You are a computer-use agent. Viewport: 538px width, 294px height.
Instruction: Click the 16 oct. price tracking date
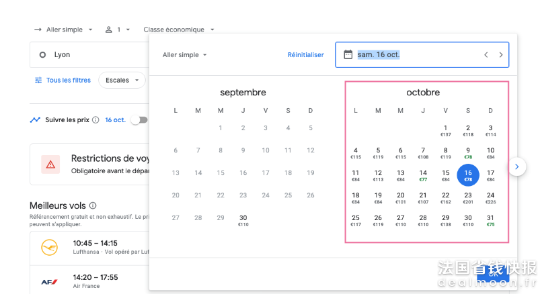115,120
